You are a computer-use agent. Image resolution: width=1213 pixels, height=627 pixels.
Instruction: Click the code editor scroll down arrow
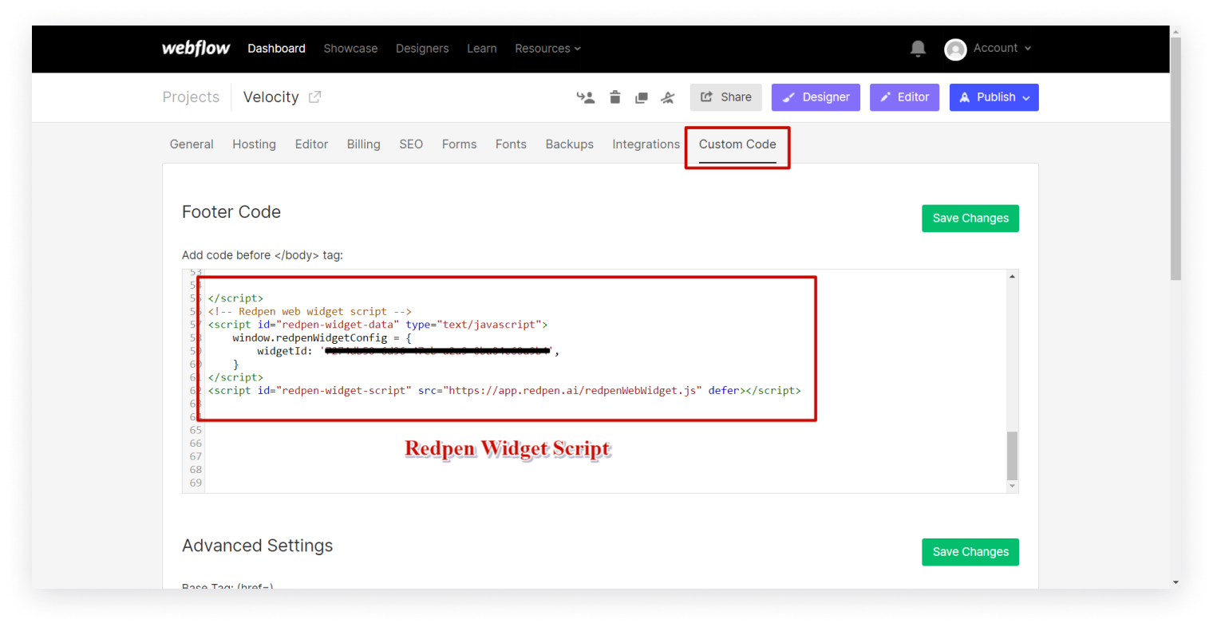tap(1012, 486)
